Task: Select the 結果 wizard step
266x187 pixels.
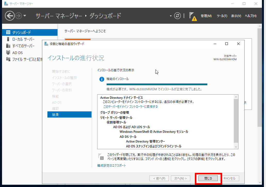Action: click(x=69, y=114)
